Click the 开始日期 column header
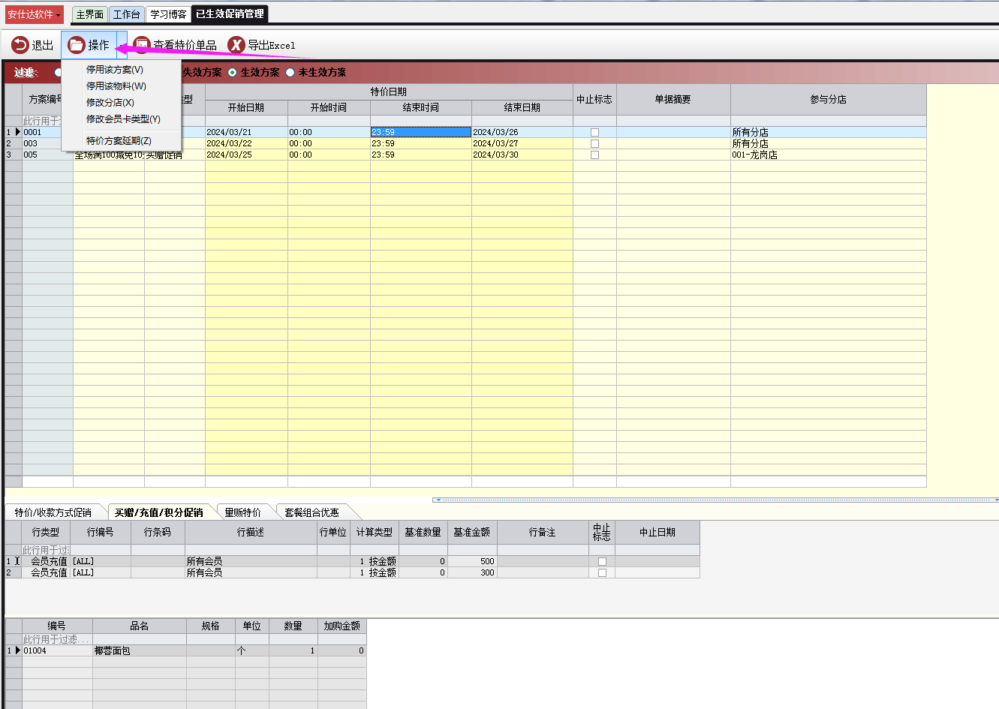999x709 pixels. pyautogui.click(x=246, y=107)
